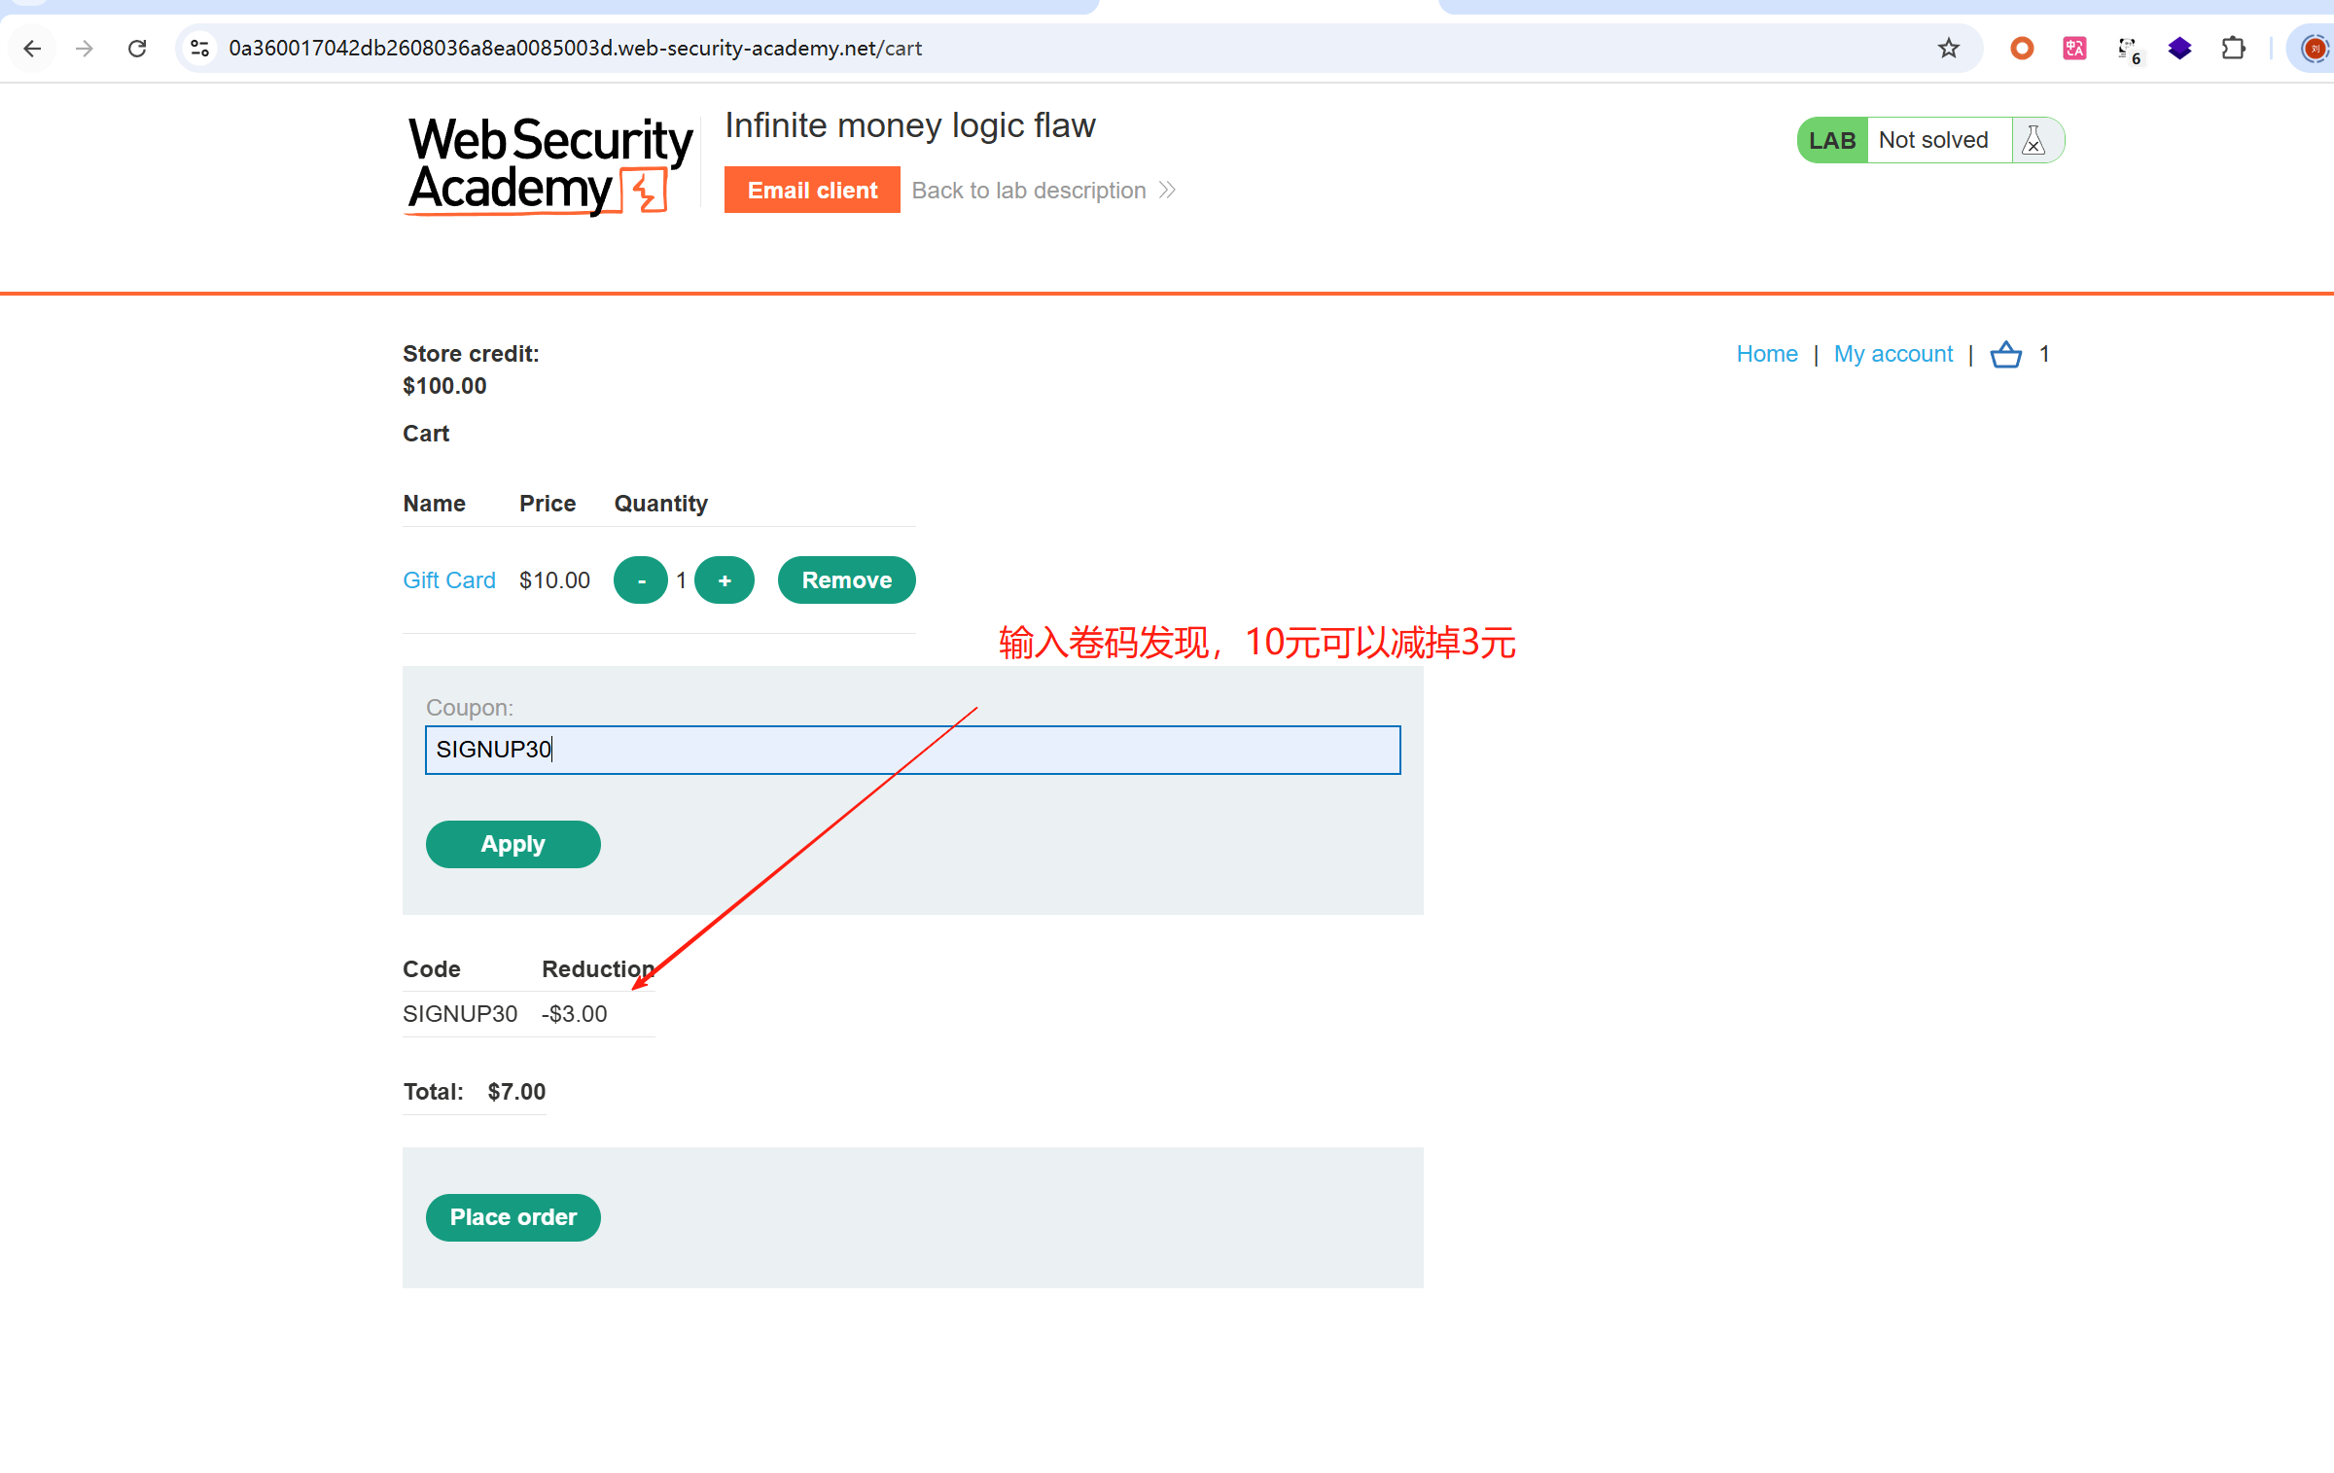Go to the Home link
The image size is (2334, 1473).
[1766, 354]
